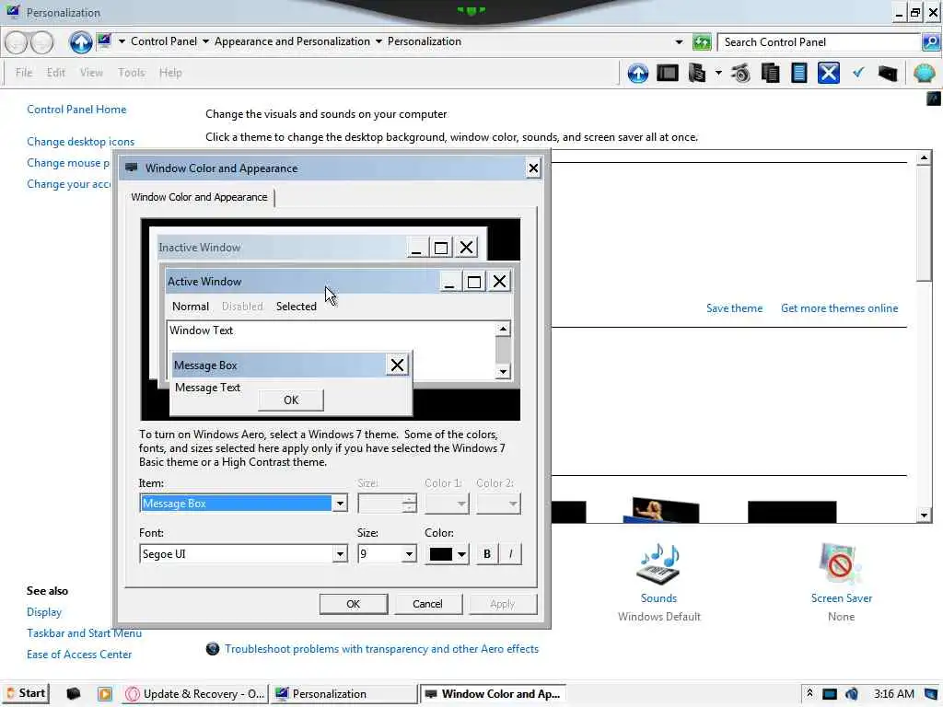Click the small dark icon below the toolbar

934,99
